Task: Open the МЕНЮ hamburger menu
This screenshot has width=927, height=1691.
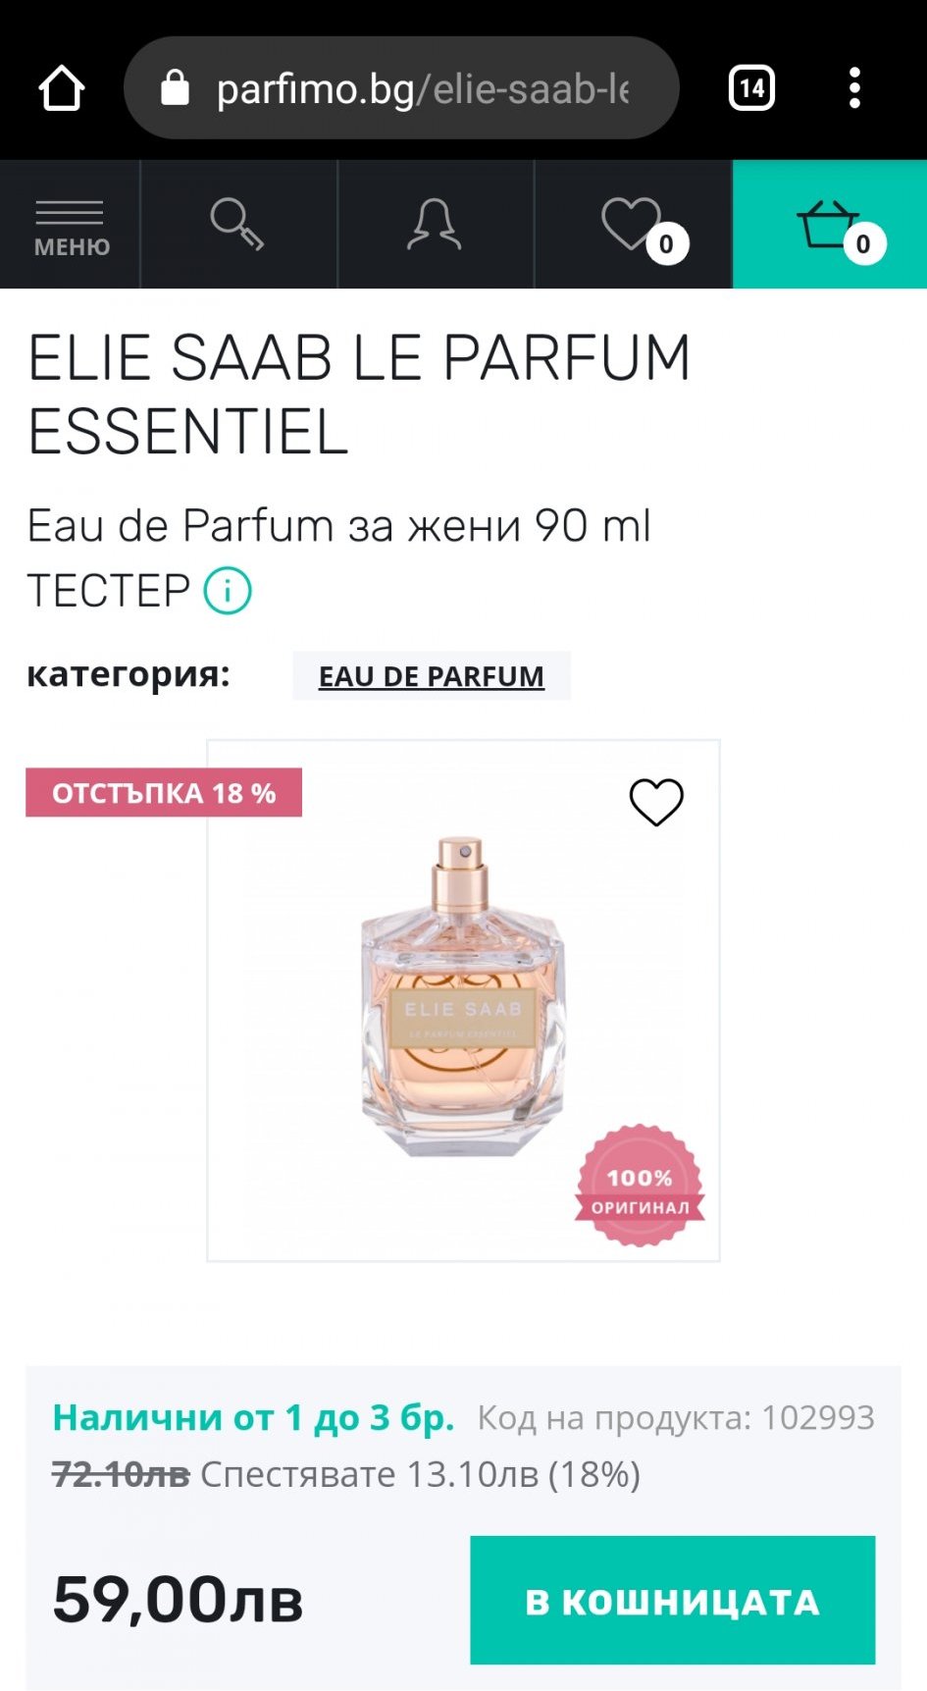Action: click(x=71, y=225)
